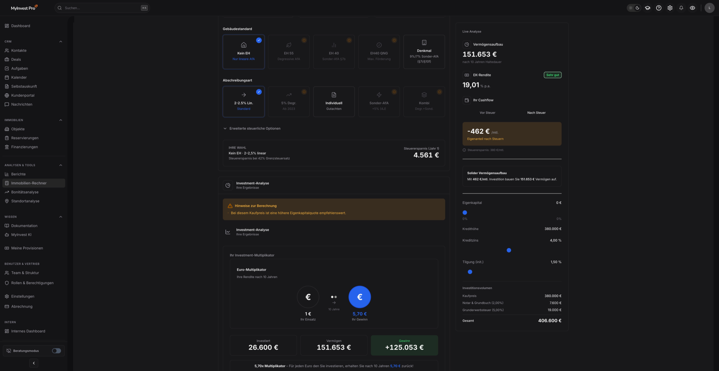
Task: Go to Dashboard in sidebar
Action: tap(20, 26)
